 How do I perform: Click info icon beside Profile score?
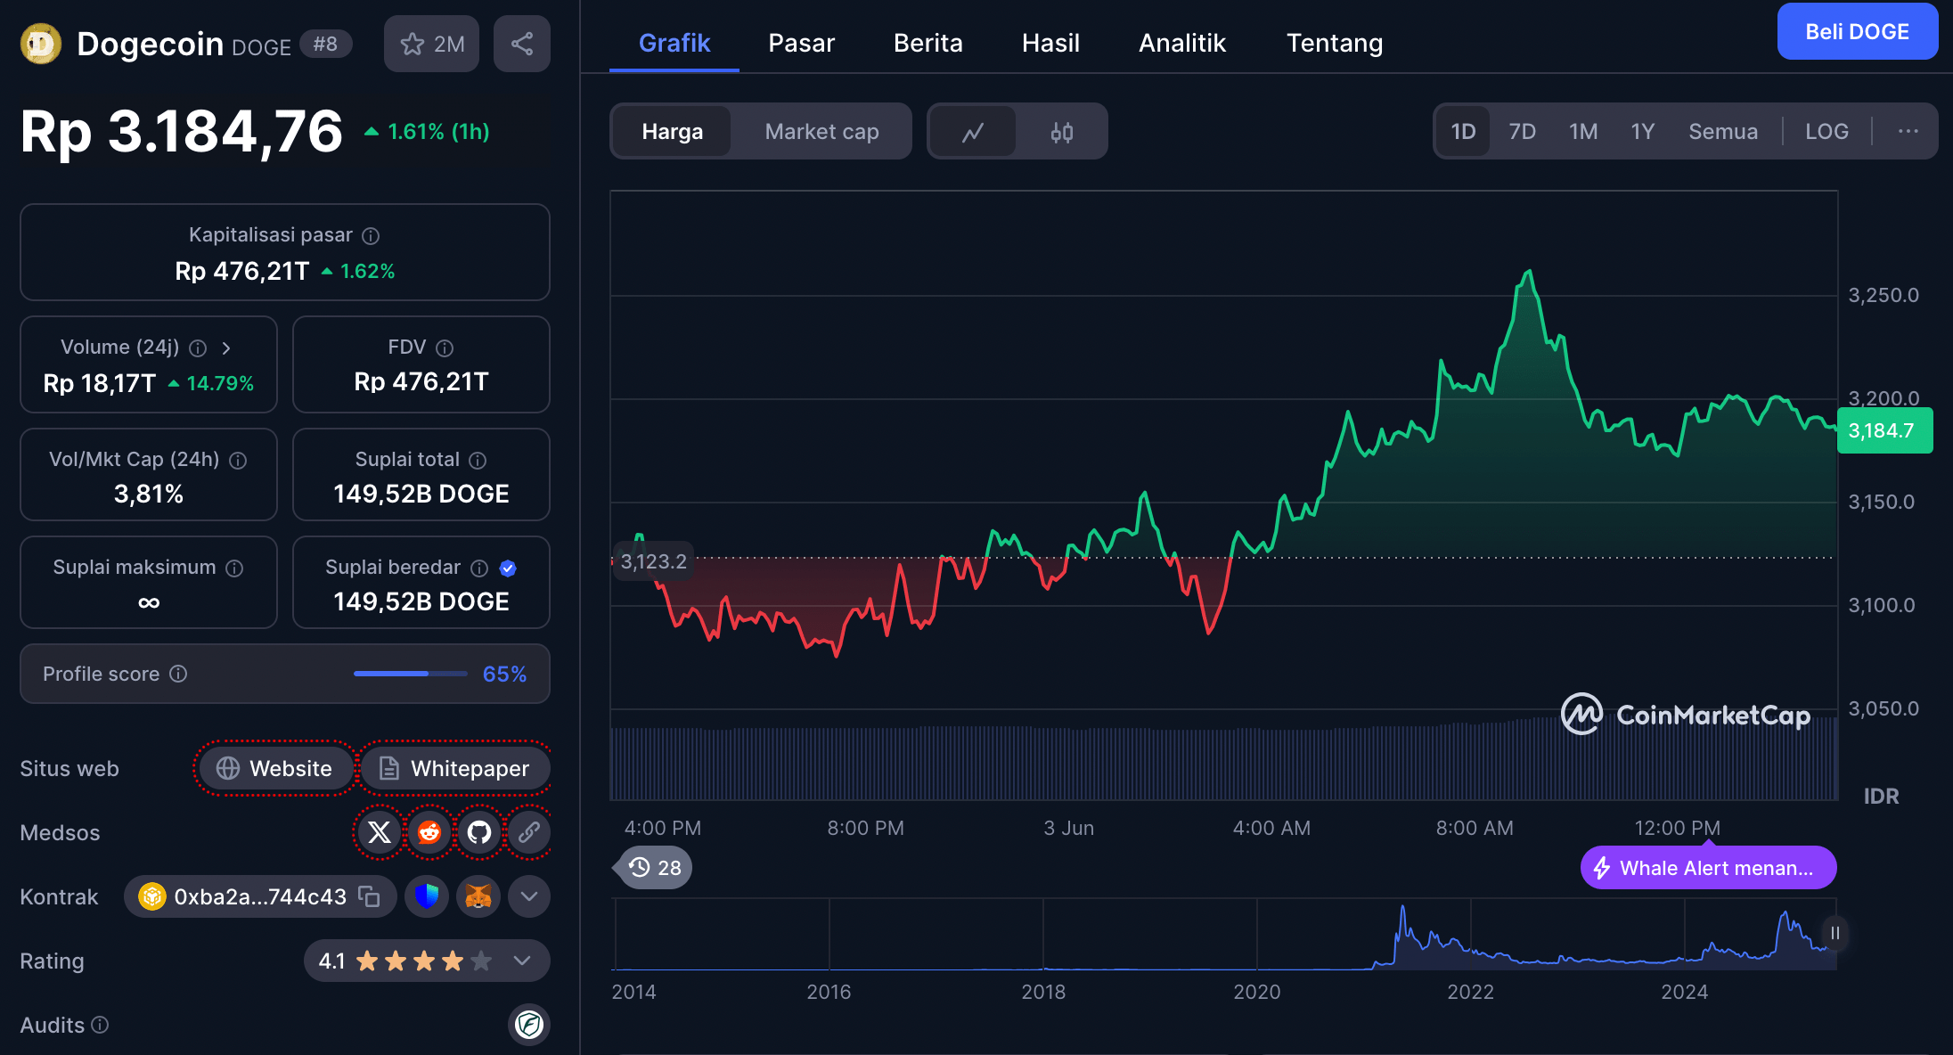pyautogui.click(x=178, y=674)
